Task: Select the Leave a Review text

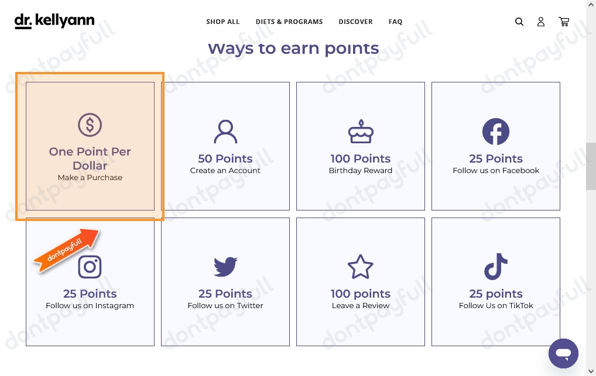Action: point(361,306)
